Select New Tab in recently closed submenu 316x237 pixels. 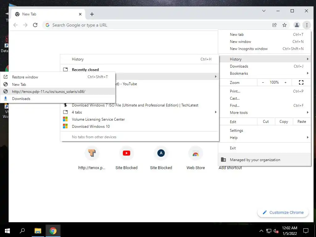(x=58, y=85)
